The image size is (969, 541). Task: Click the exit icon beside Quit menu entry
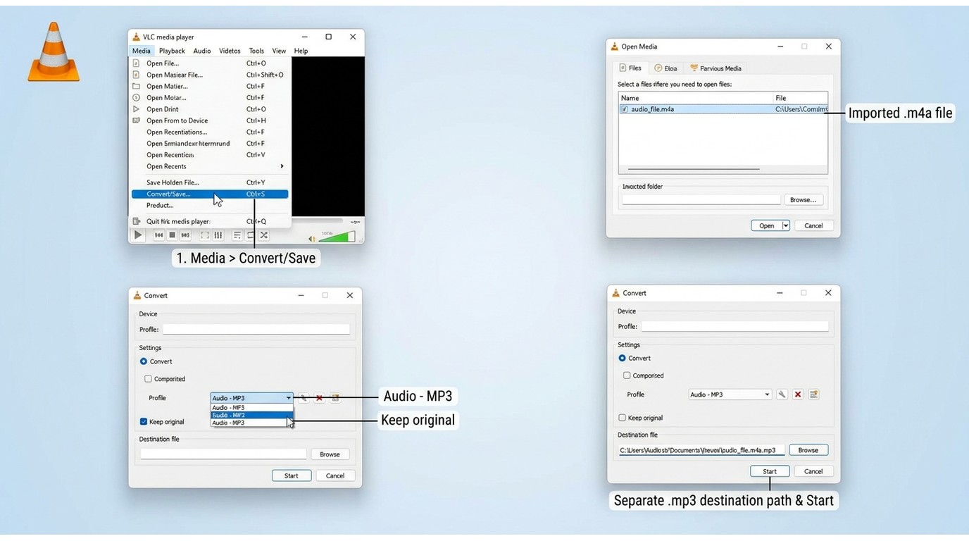[x=137, y=221]
